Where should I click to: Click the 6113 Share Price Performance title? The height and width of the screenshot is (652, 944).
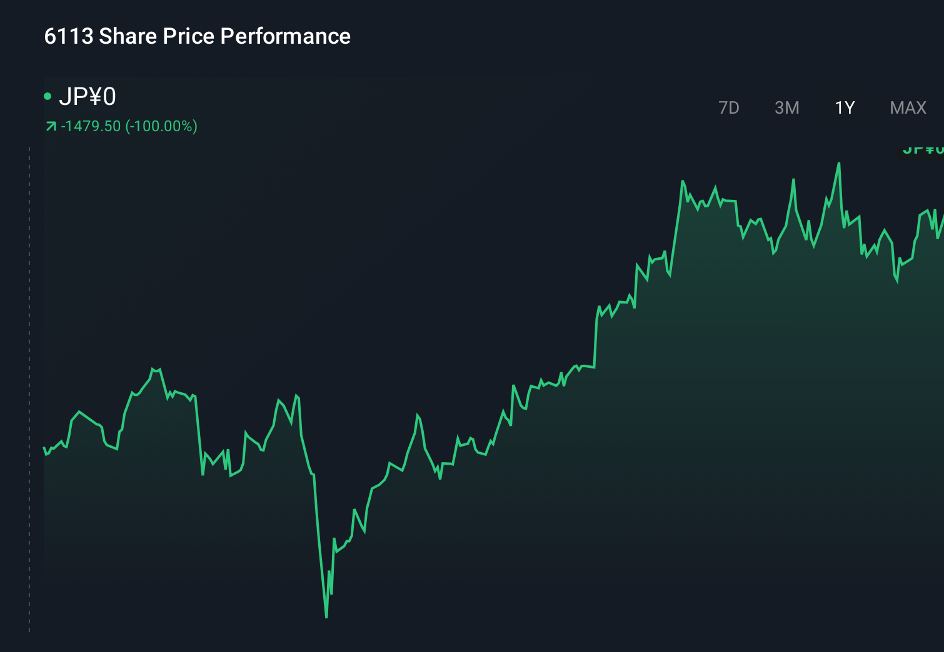[196, 36]
